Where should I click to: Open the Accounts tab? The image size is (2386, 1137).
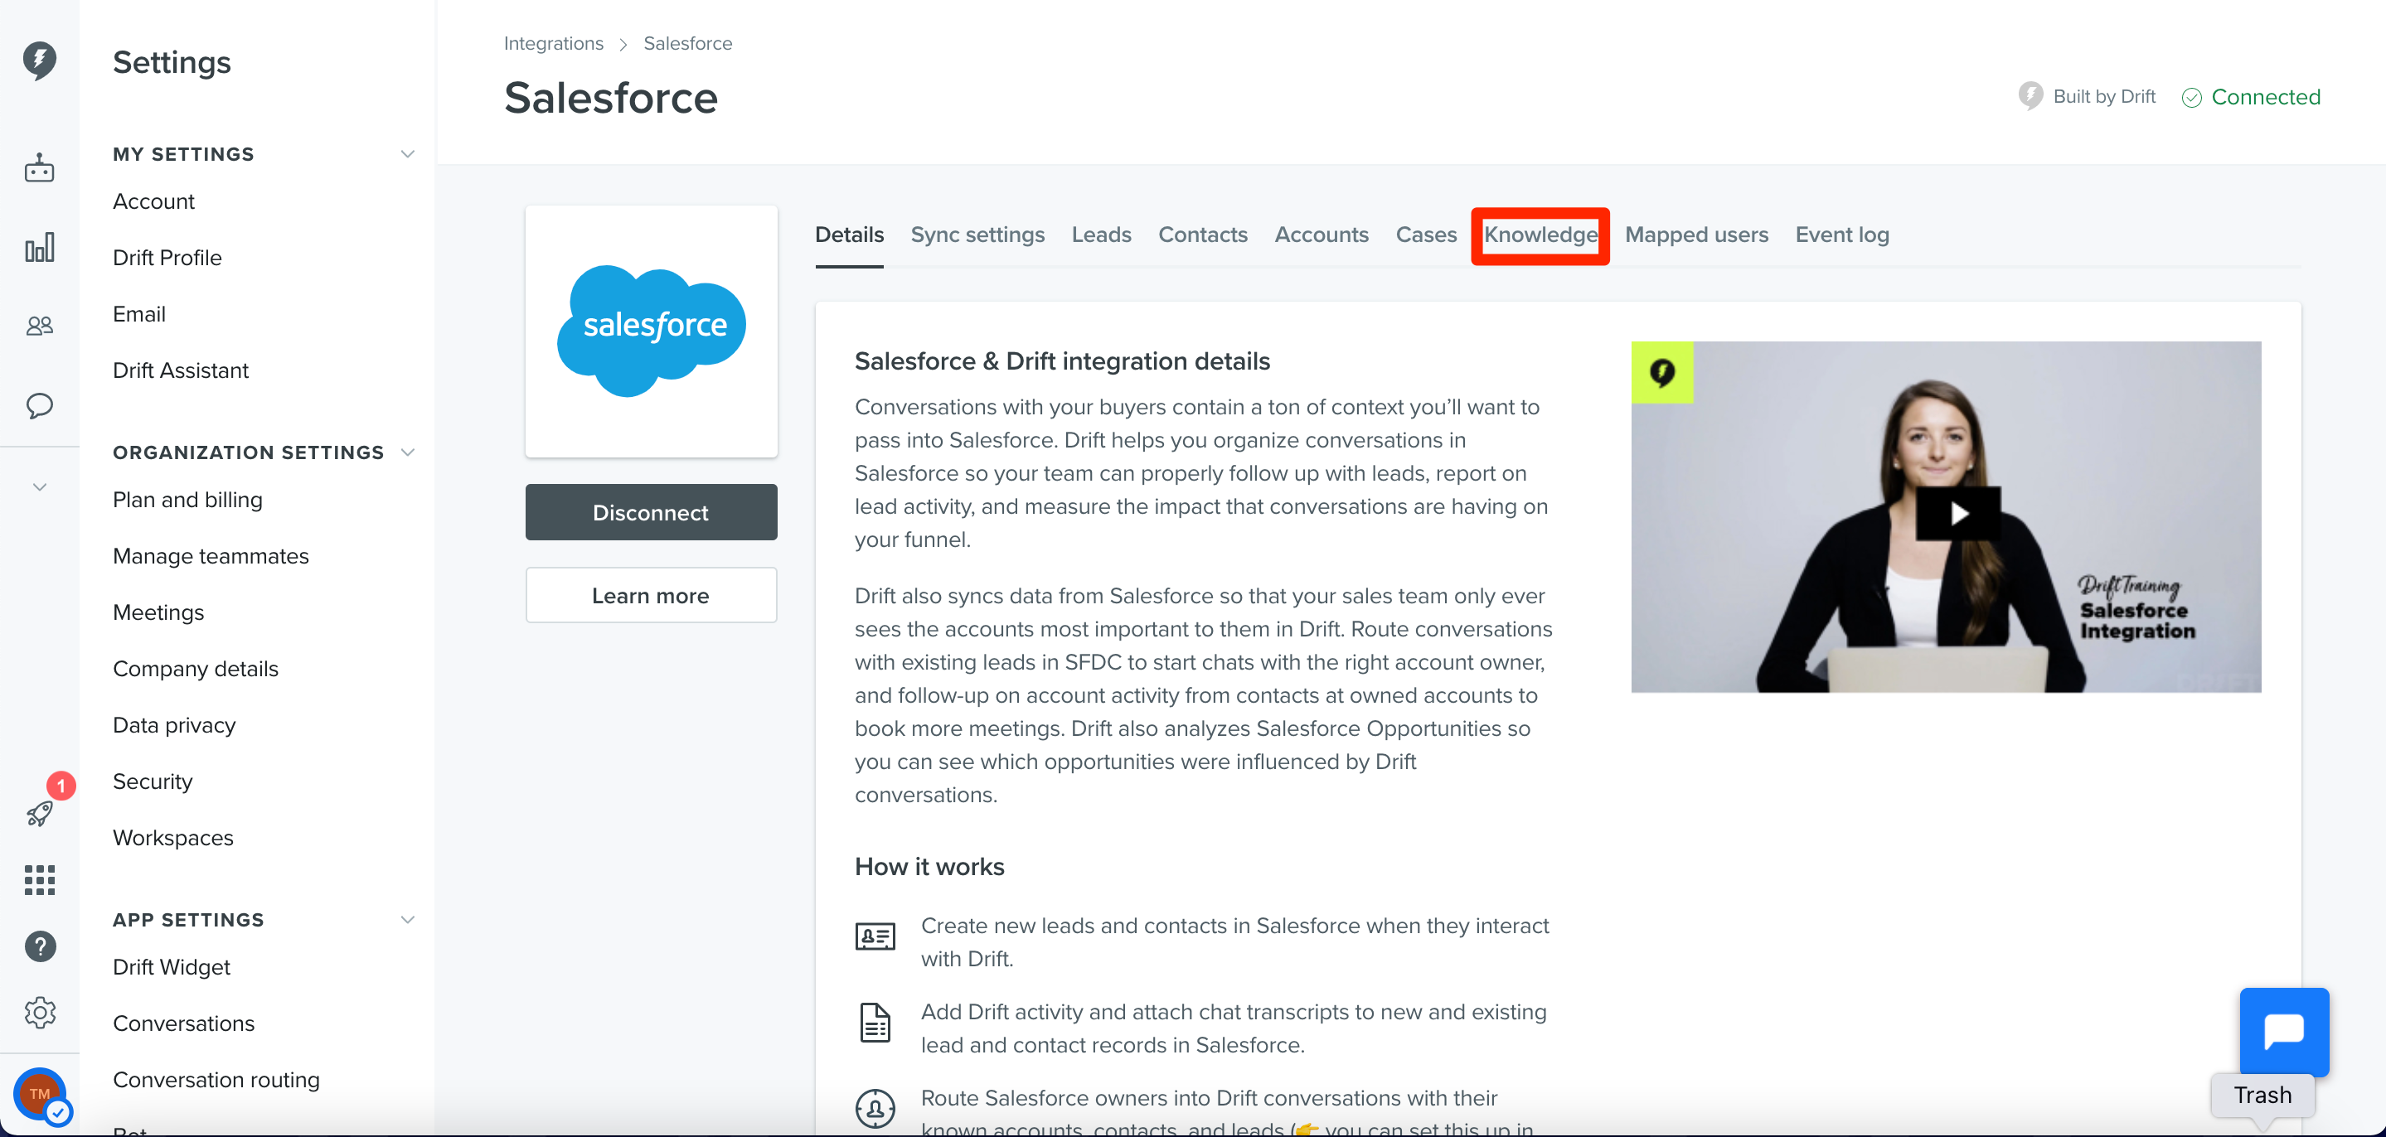[1320, 235]
